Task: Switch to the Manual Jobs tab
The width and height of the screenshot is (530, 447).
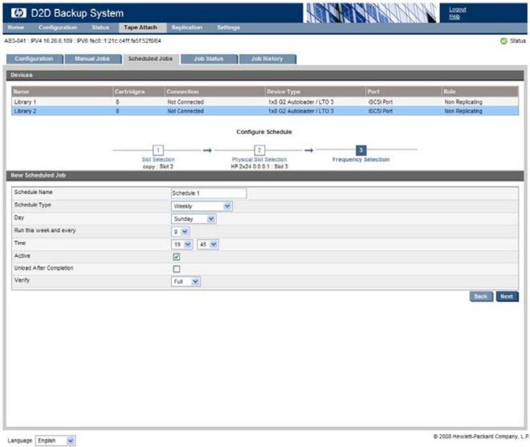Action: pyautogui.click(x=92, y=59)
